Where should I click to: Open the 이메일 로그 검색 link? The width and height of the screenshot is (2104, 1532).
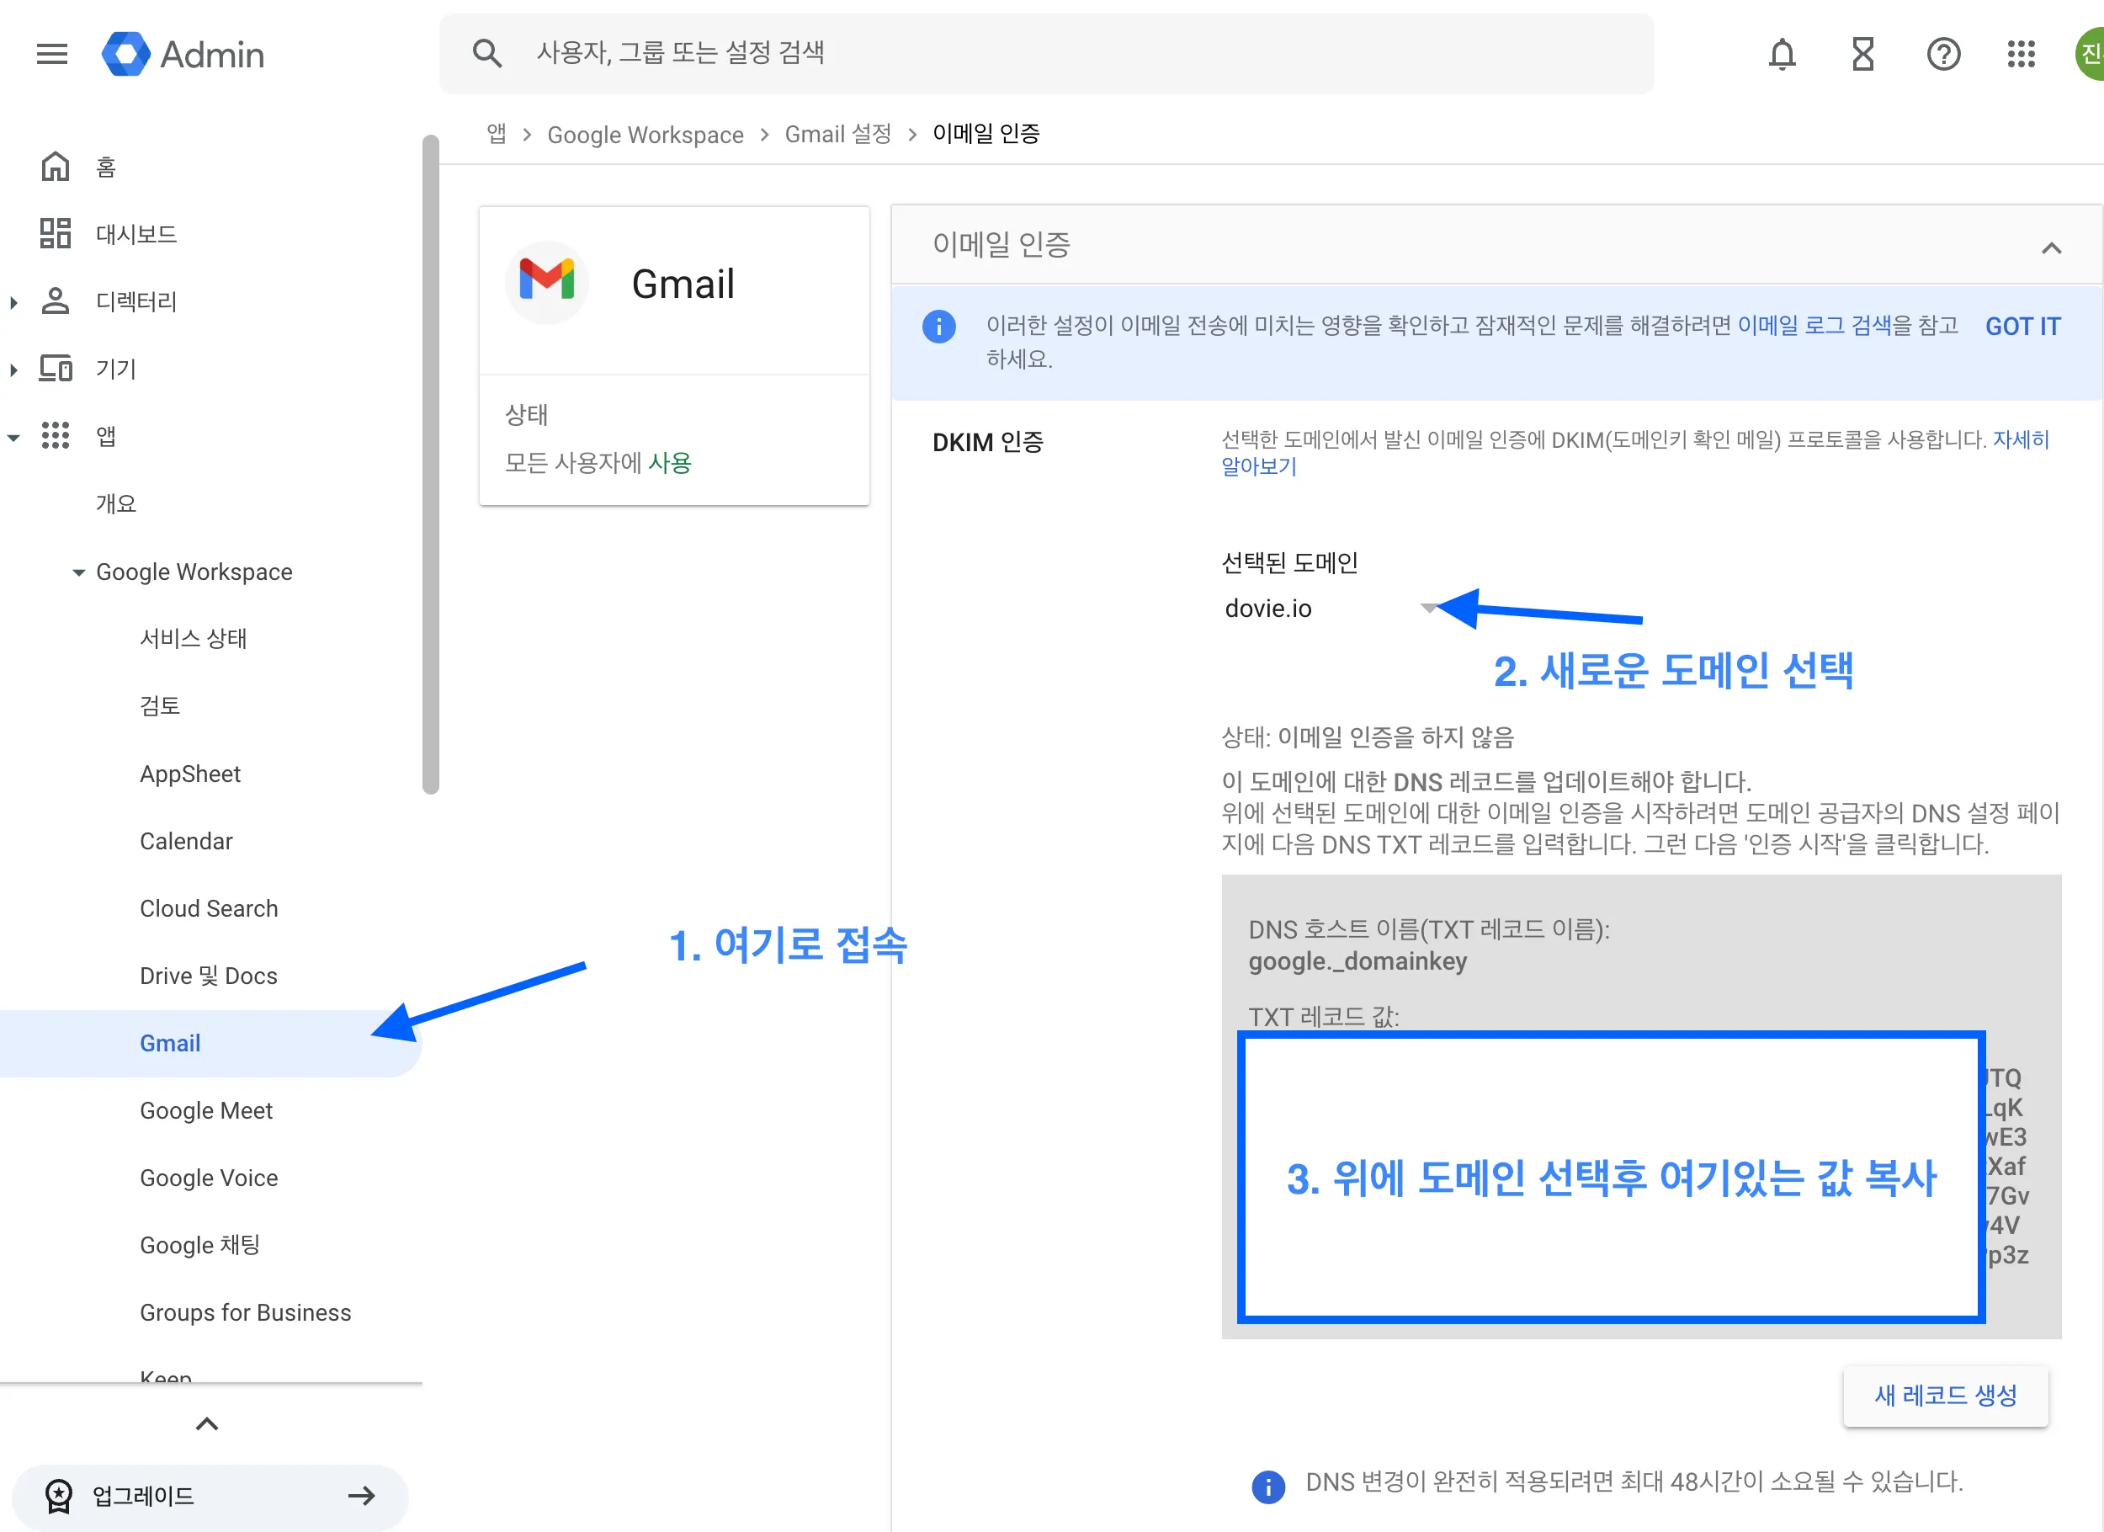(x=1814, y=326)
